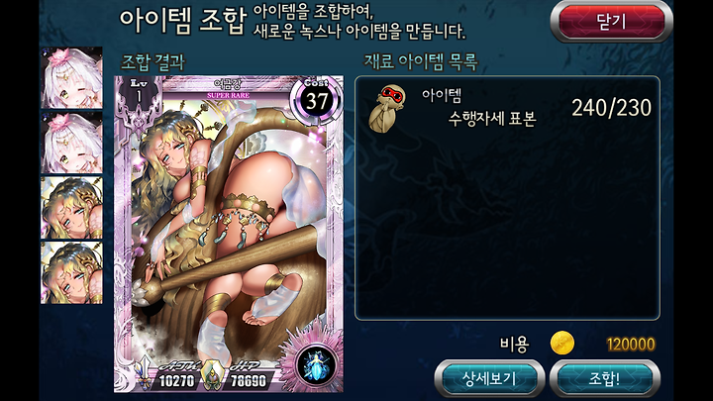713x401 pixels.
Task: Click the 120000 cost amount
Action: [631, 345]
